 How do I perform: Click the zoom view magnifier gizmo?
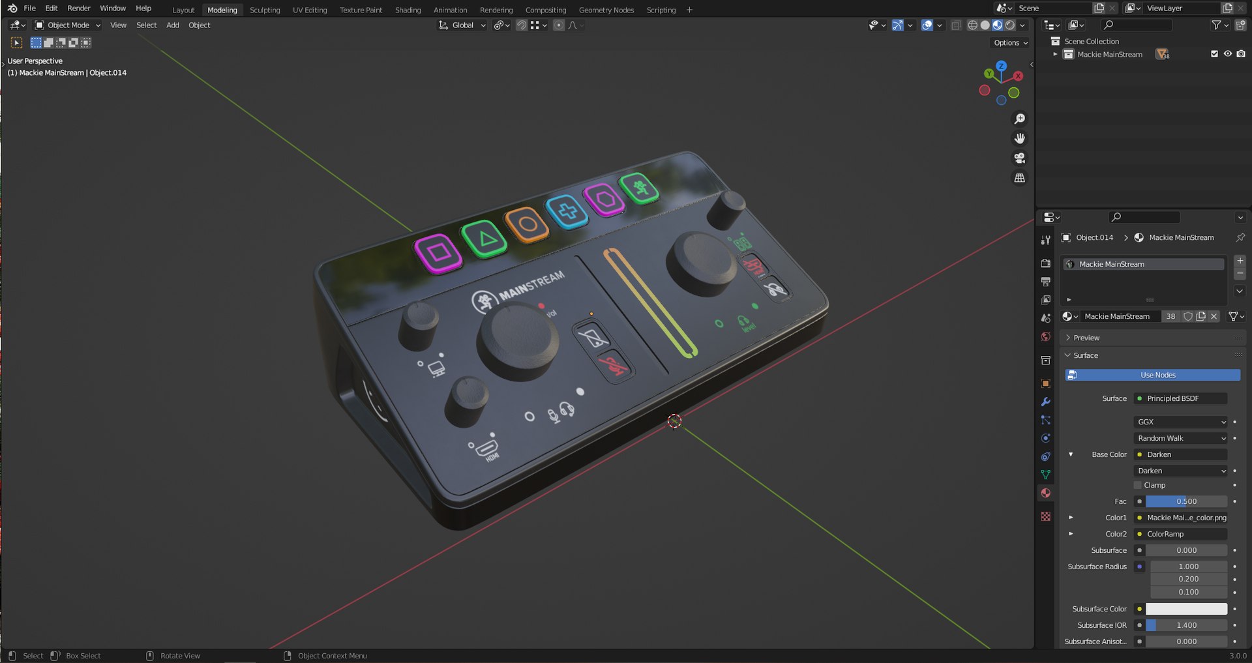click(1019, 119)
